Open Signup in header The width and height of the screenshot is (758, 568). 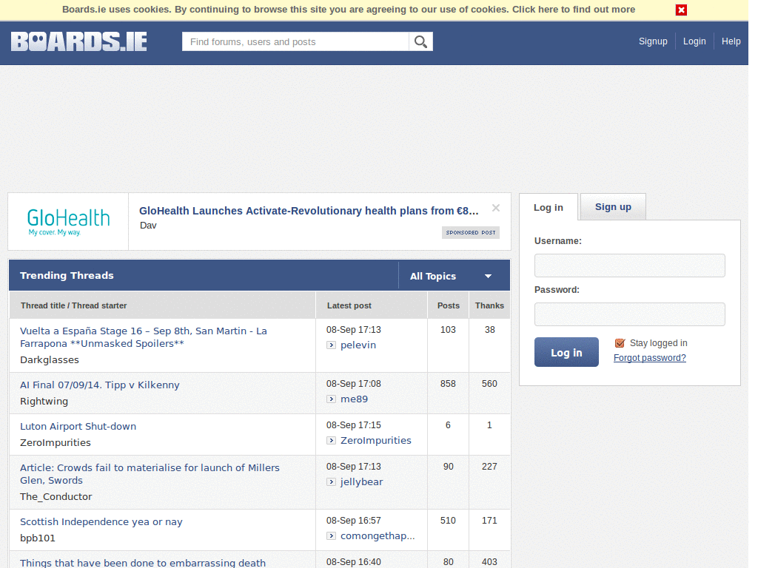(x=653, y=41)
